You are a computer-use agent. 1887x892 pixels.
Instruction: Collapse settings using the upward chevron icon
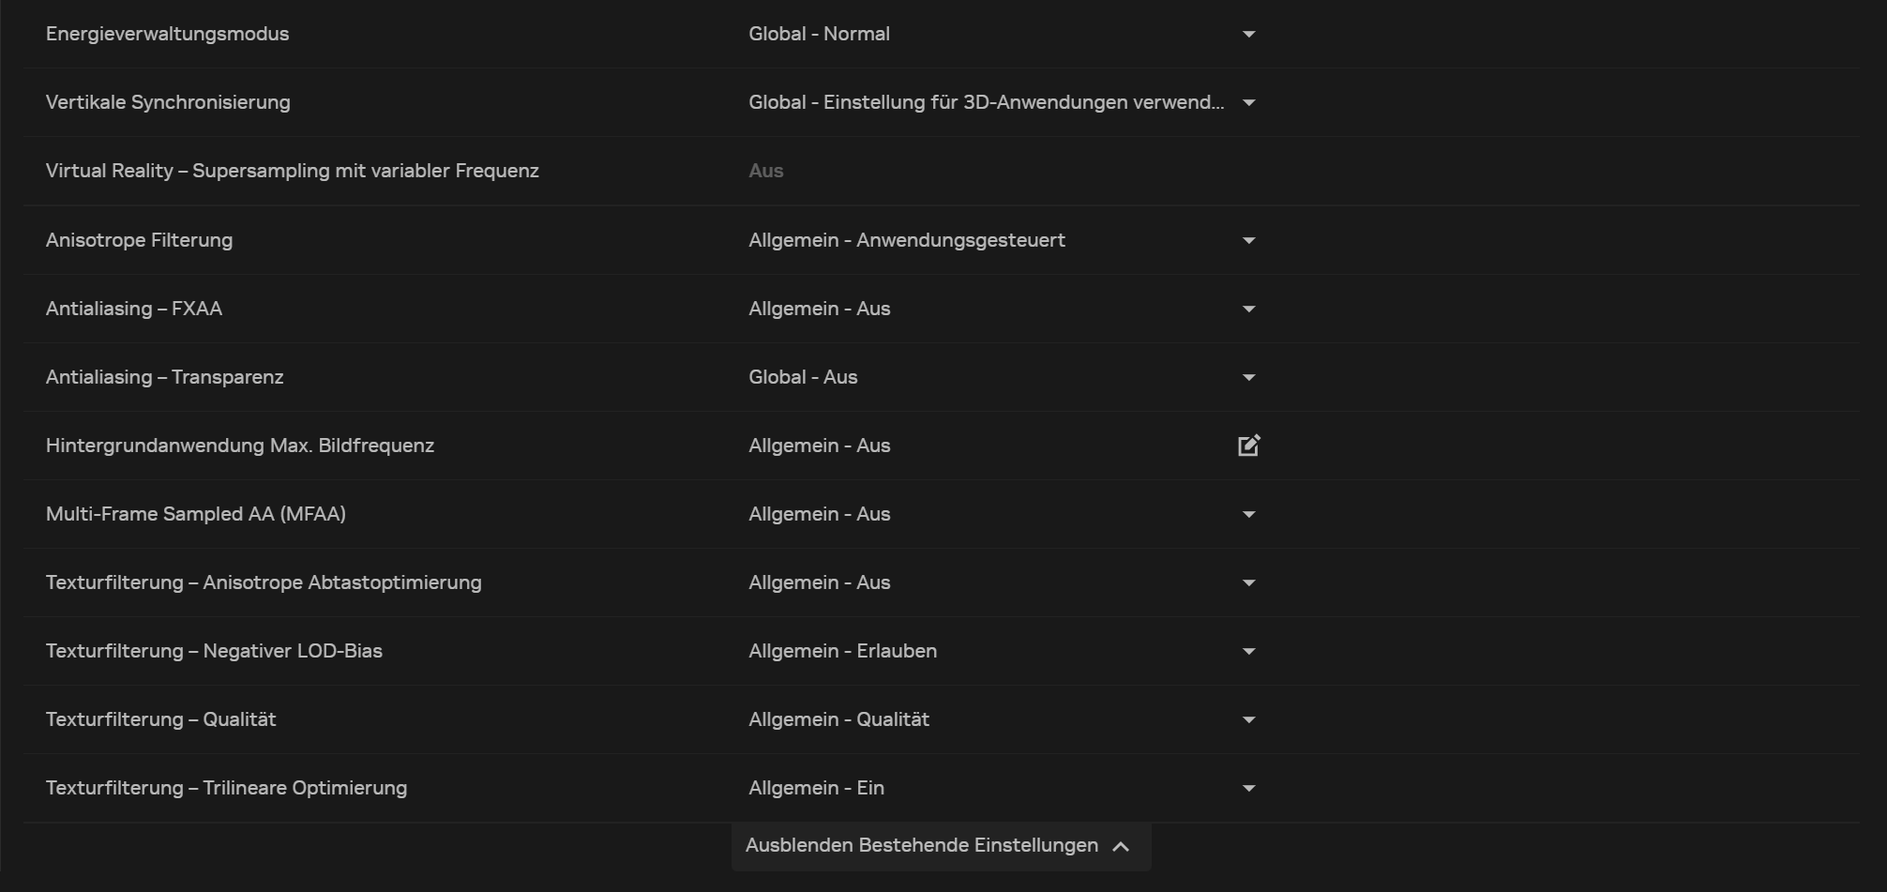click(1121, 847)
